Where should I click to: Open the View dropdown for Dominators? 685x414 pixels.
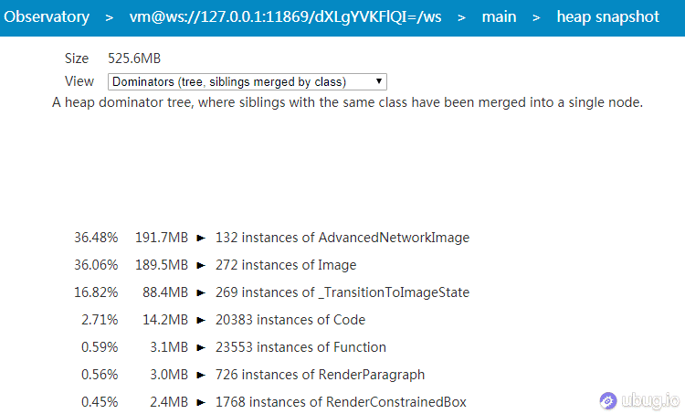247,81
